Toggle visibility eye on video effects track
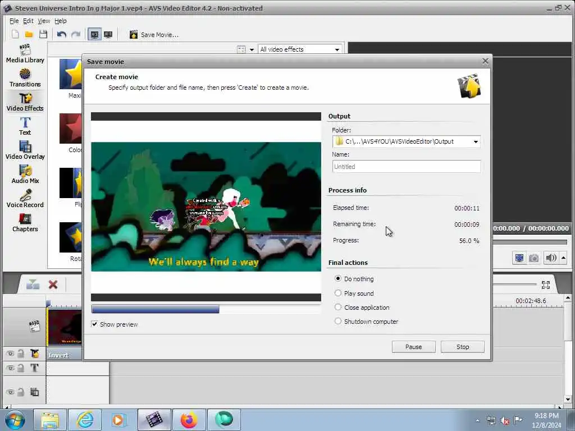 click(10, 354)
